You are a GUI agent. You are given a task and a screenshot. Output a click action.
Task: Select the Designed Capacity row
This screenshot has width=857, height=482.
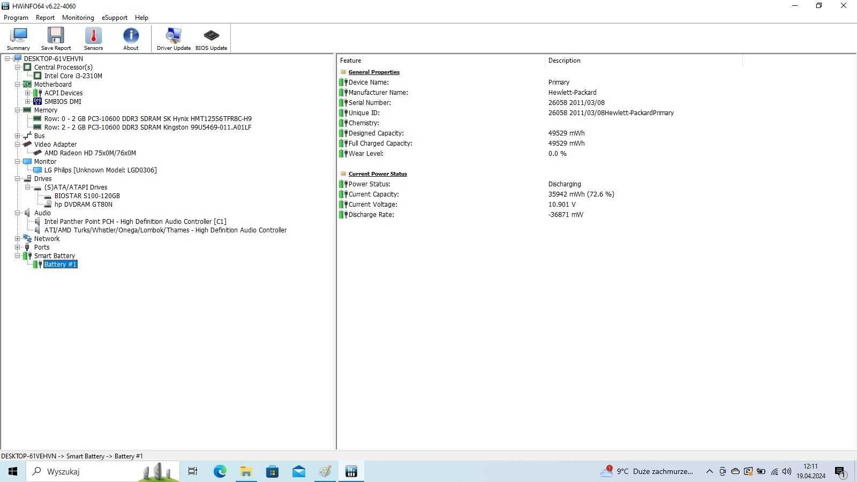pyautogui.click(x=540, y=133)
